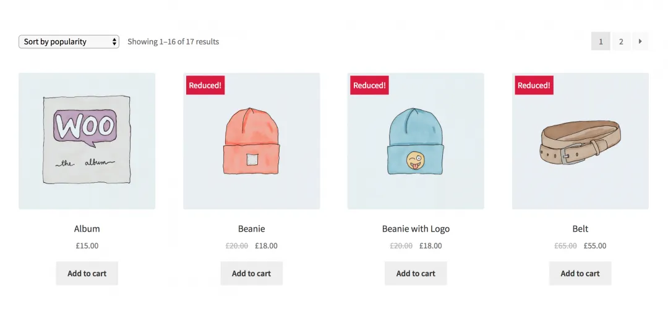
Task: Add Beanie with Logo to cart
Action: tap(416, 273)
